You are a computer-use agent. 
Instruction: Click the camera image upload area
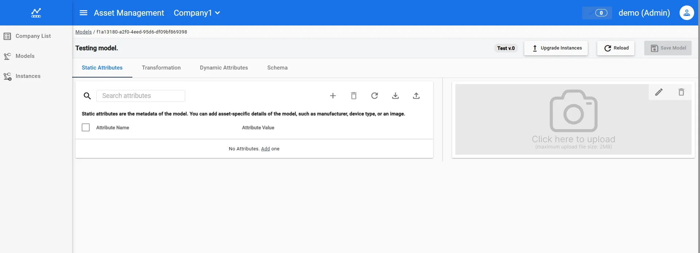pyautogui.click(x=573, y=119)
